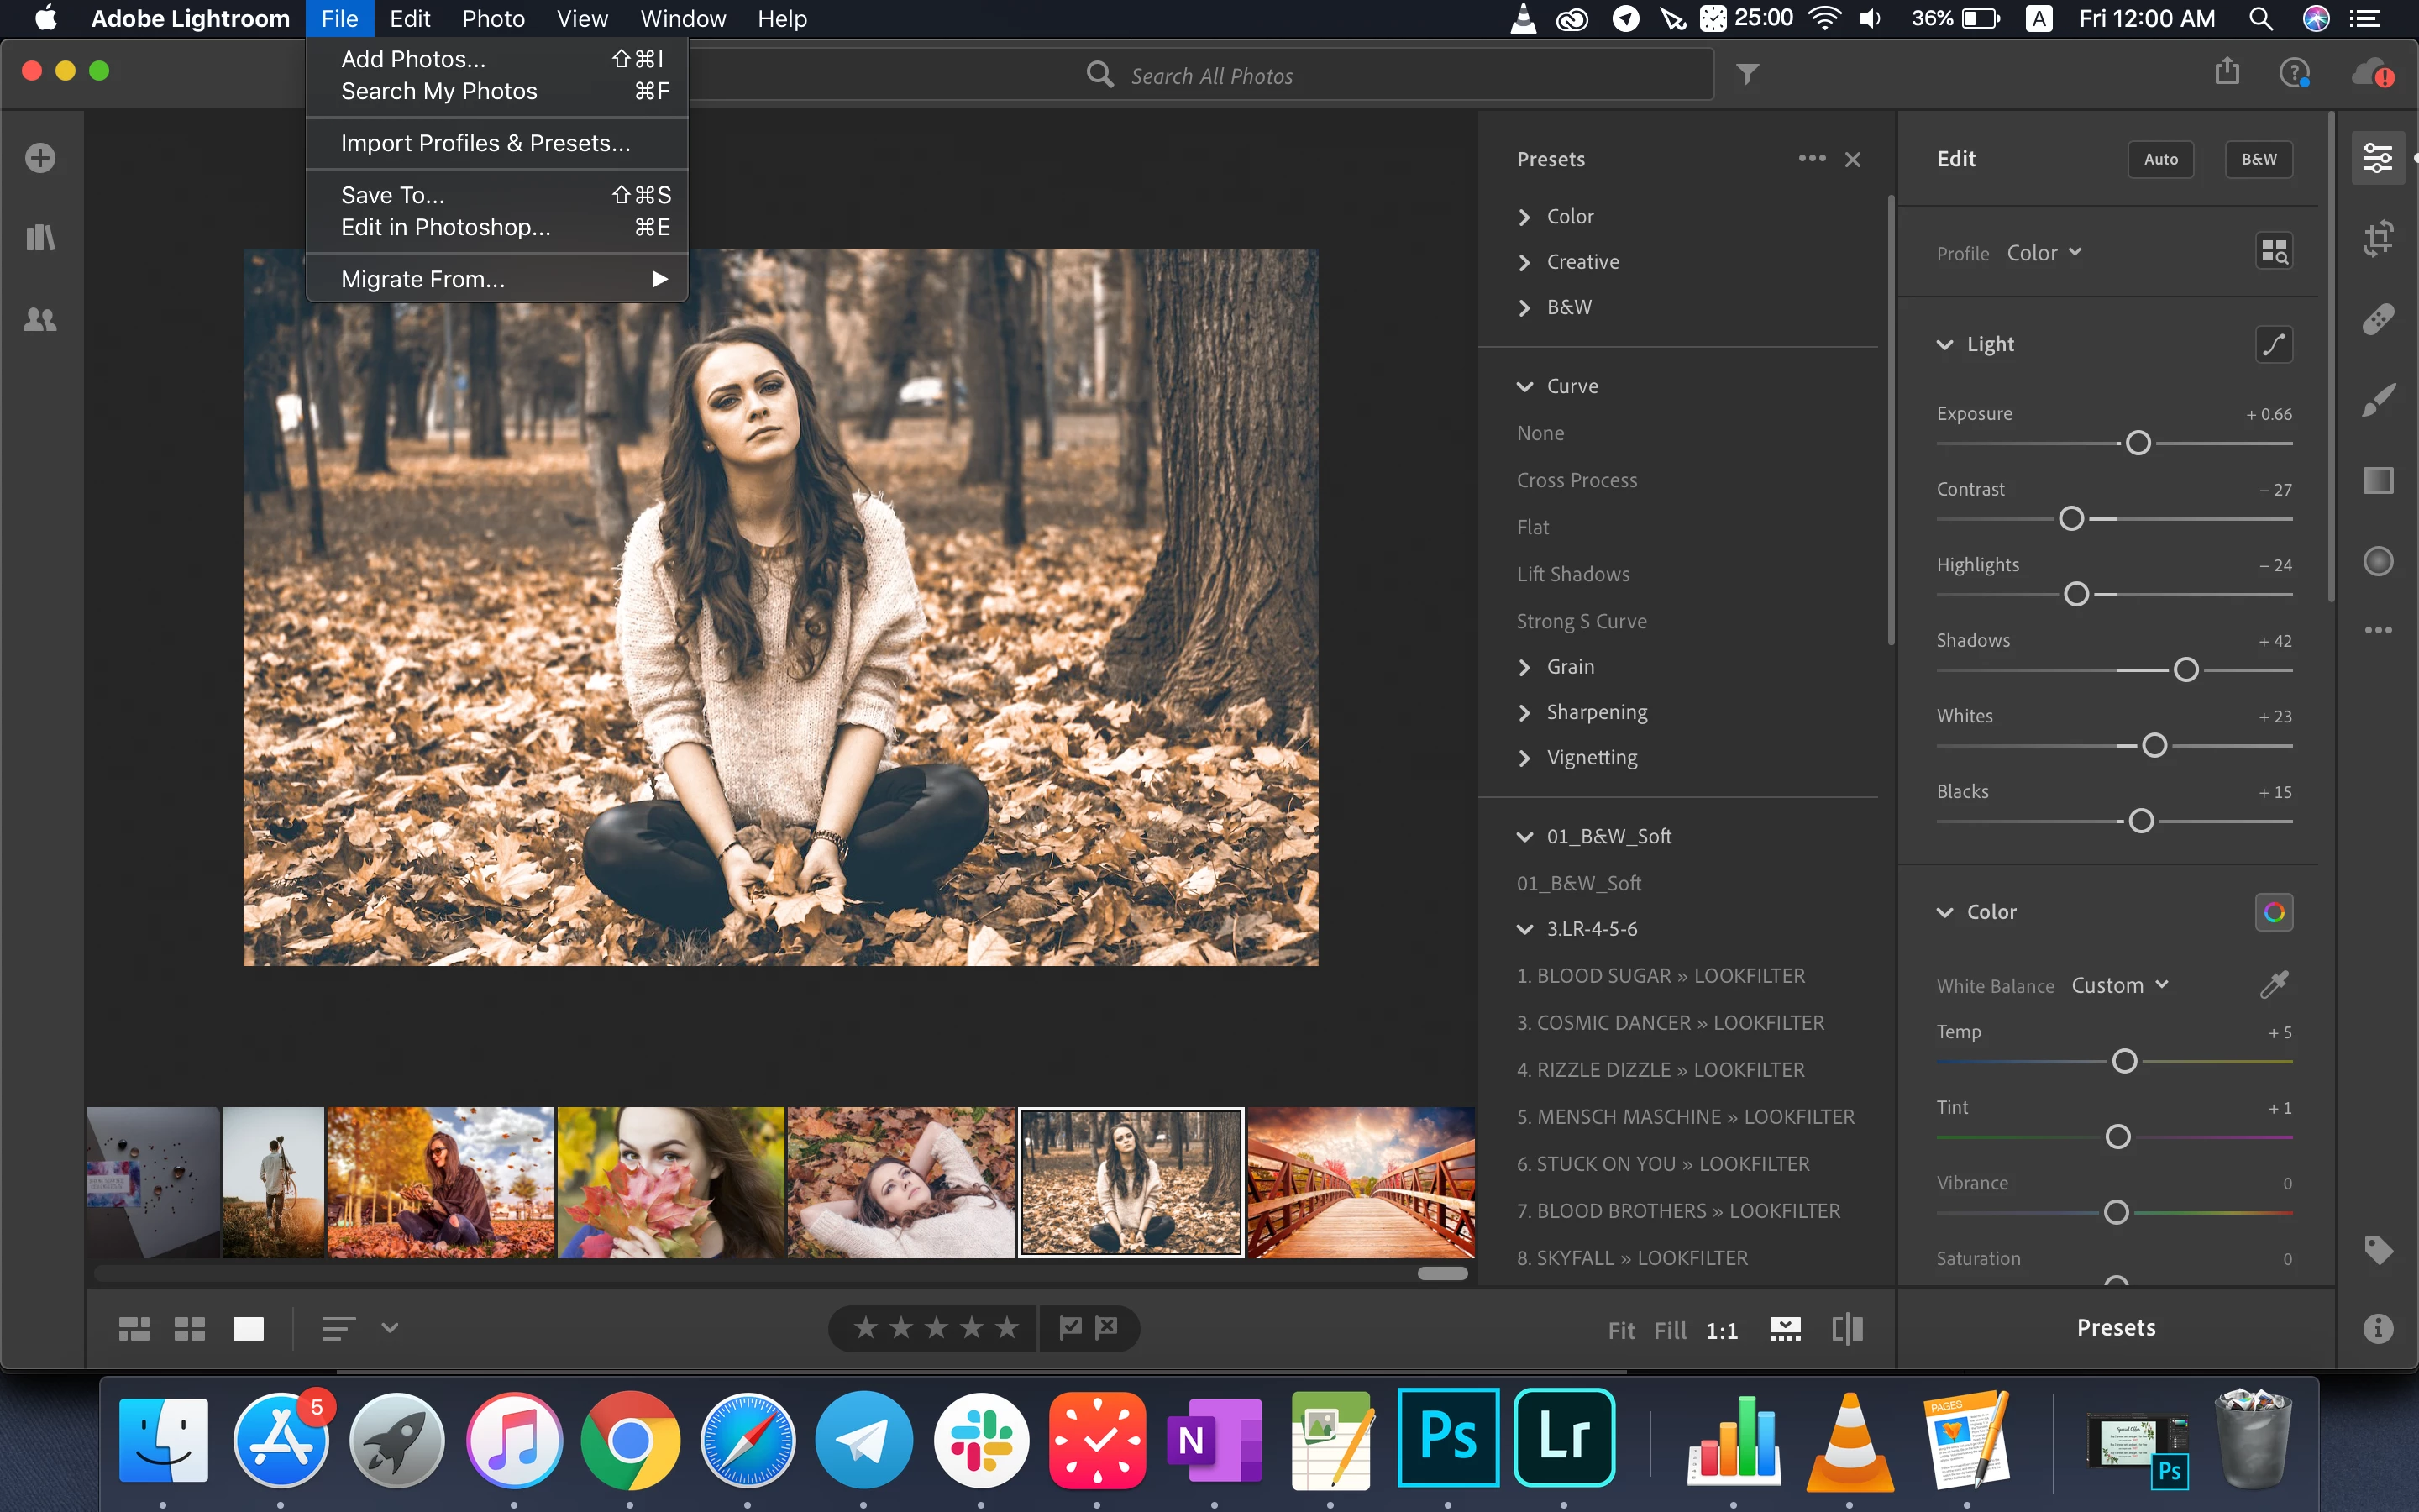Select the Radial Gradient tool icon
Image resolution: width=2419 pixels, height=1512 pixels.
(x=2378, y=561)
